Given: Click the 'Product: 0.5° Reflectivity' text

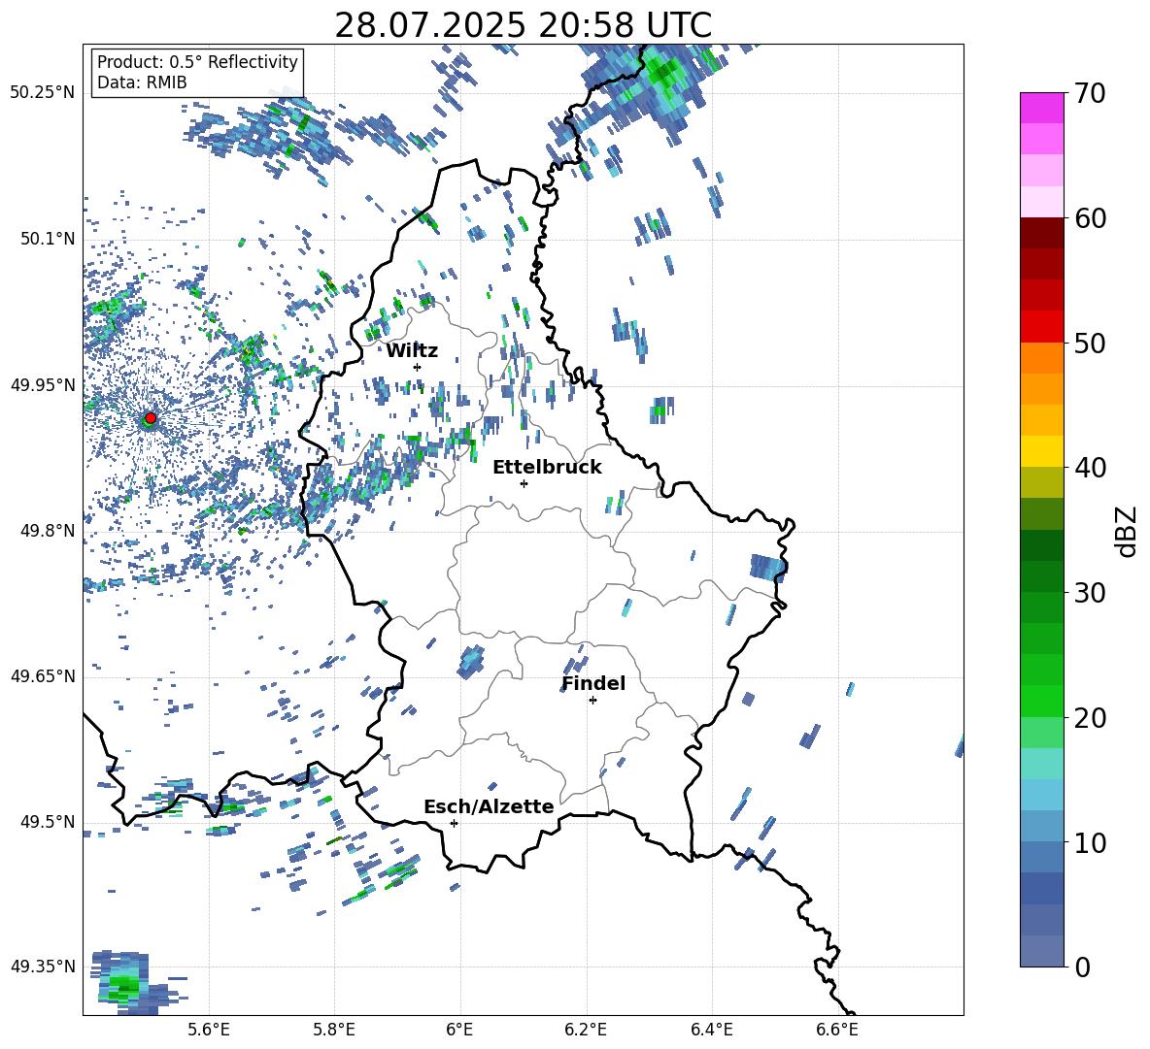Looking at the screenshot, I should 197,61.
